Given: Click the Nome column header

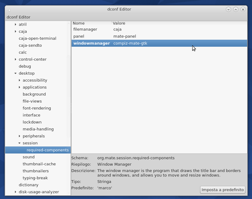Looking at the screenshot, I should pyautogui.click(x=92, y=23).
